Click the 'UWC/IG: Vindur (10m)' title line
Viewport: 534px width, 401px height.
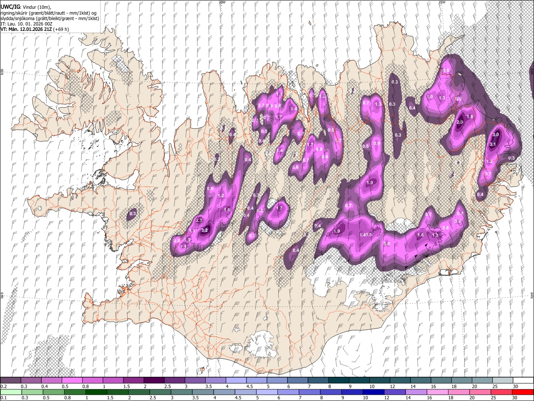[x=25, y=7]
